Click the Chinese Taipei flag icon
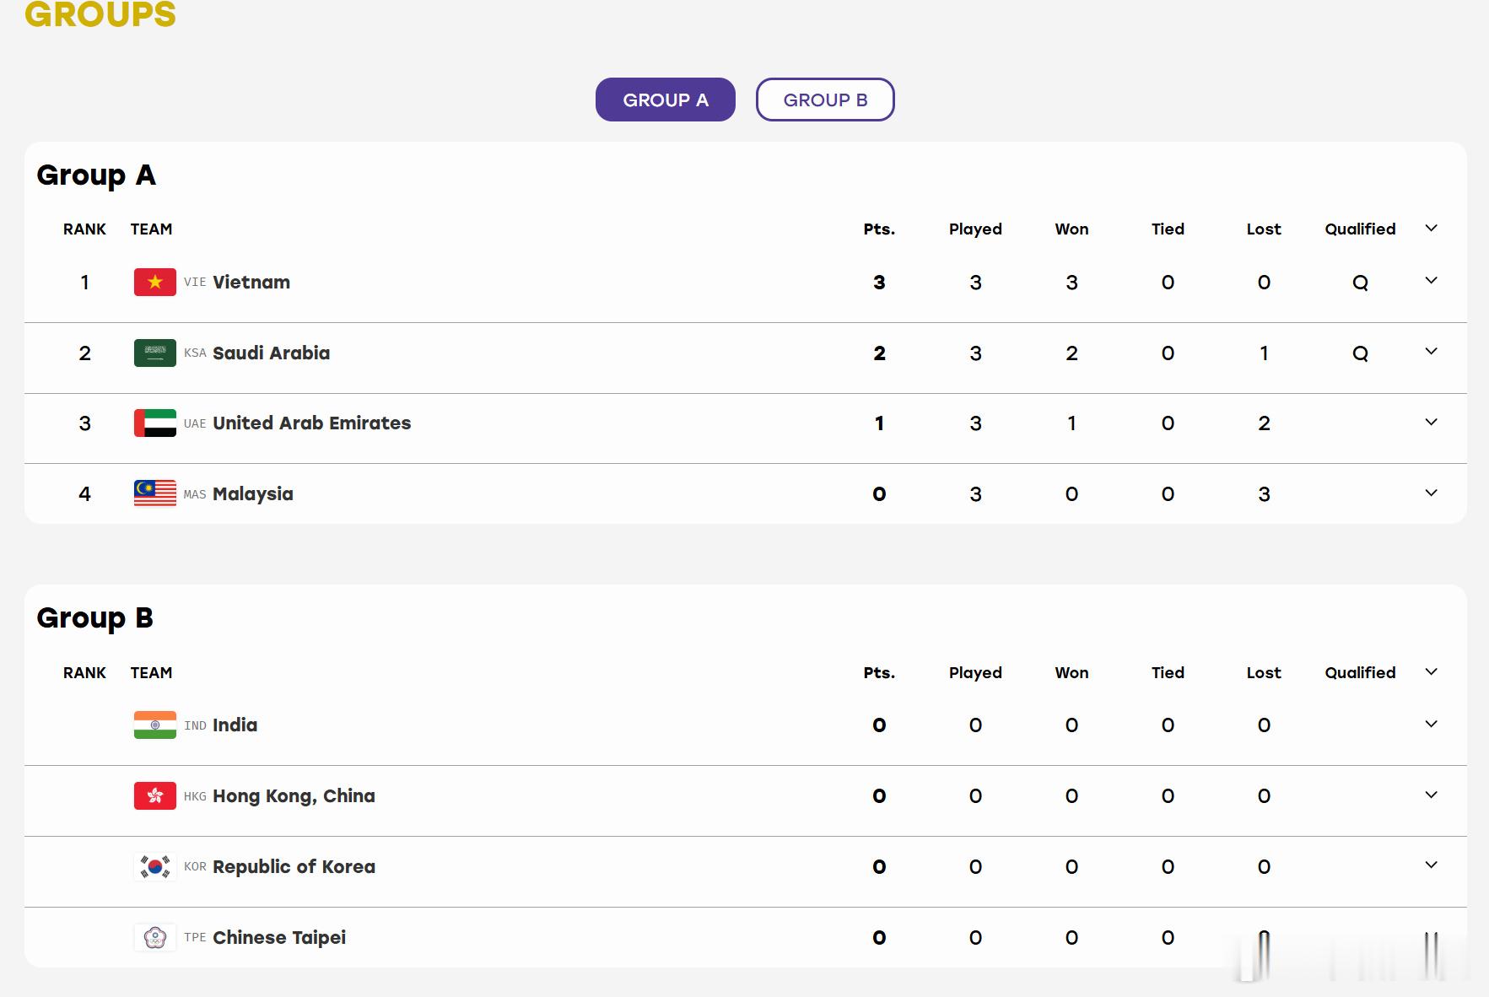The width and height of the screenshot is (1489, 997). (155, 937)
